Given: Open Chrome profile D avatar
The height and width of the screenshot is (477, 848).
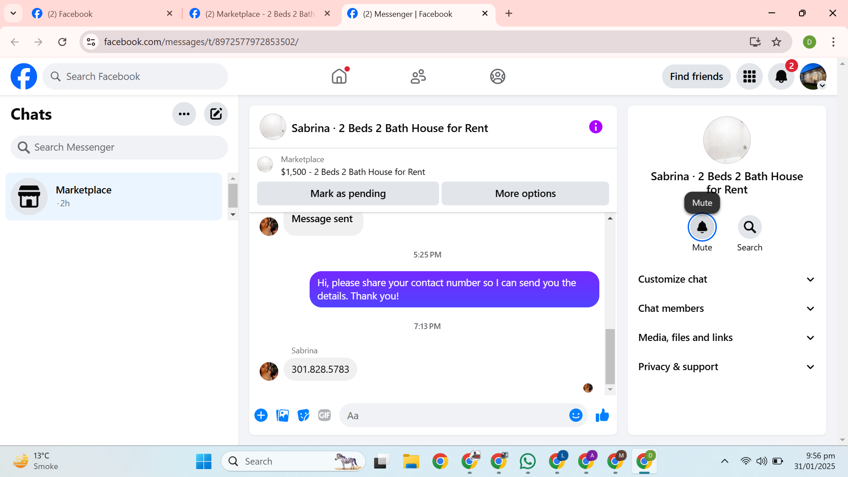Looking at the screenshot, I should tap(810, 42).
